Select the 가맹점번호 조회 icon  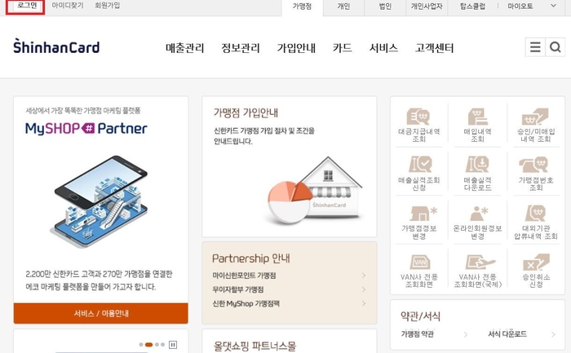pos(536,174)
